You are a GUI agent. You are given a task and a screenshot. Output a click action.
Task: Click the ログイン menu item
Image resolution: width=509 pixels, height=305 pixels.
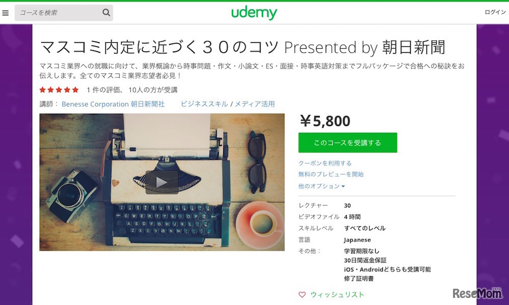coord(495,12)
